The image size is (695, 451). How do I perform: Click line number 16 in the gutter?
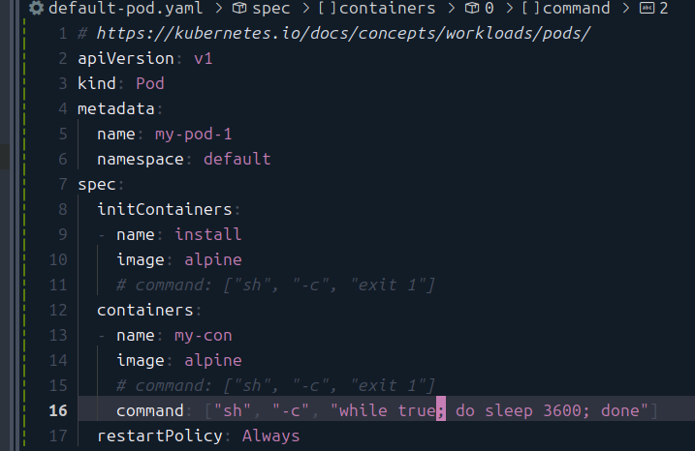(58, 410)
